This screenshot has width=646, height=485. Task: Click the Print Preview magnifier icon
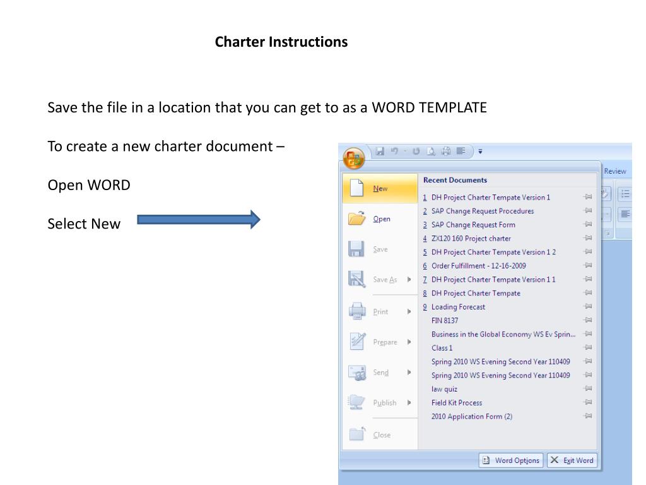[431, 152]
